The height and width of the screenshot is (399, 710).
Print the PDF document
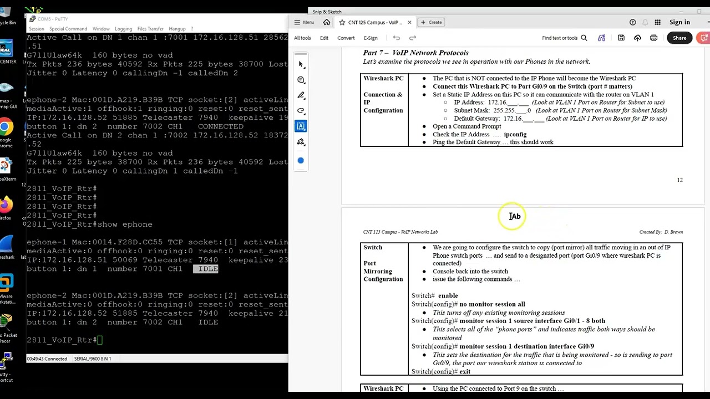click(653, 38)
